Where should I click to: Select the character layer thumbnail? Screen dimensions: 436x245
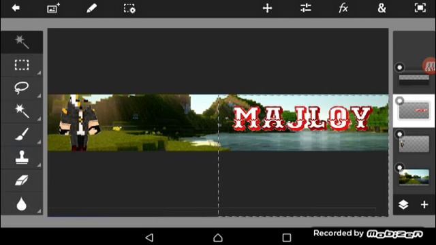point(414,144)
